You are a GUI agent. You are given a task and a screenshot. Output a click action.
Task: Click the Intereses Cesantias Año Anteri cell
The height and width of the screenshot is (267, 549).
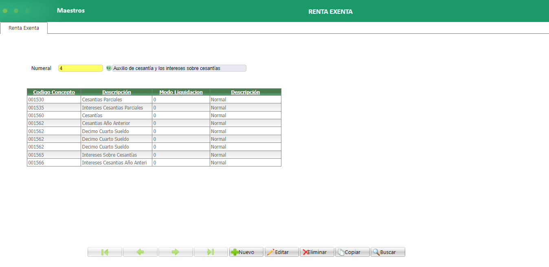pyautogui.click(x=116, y=163)
